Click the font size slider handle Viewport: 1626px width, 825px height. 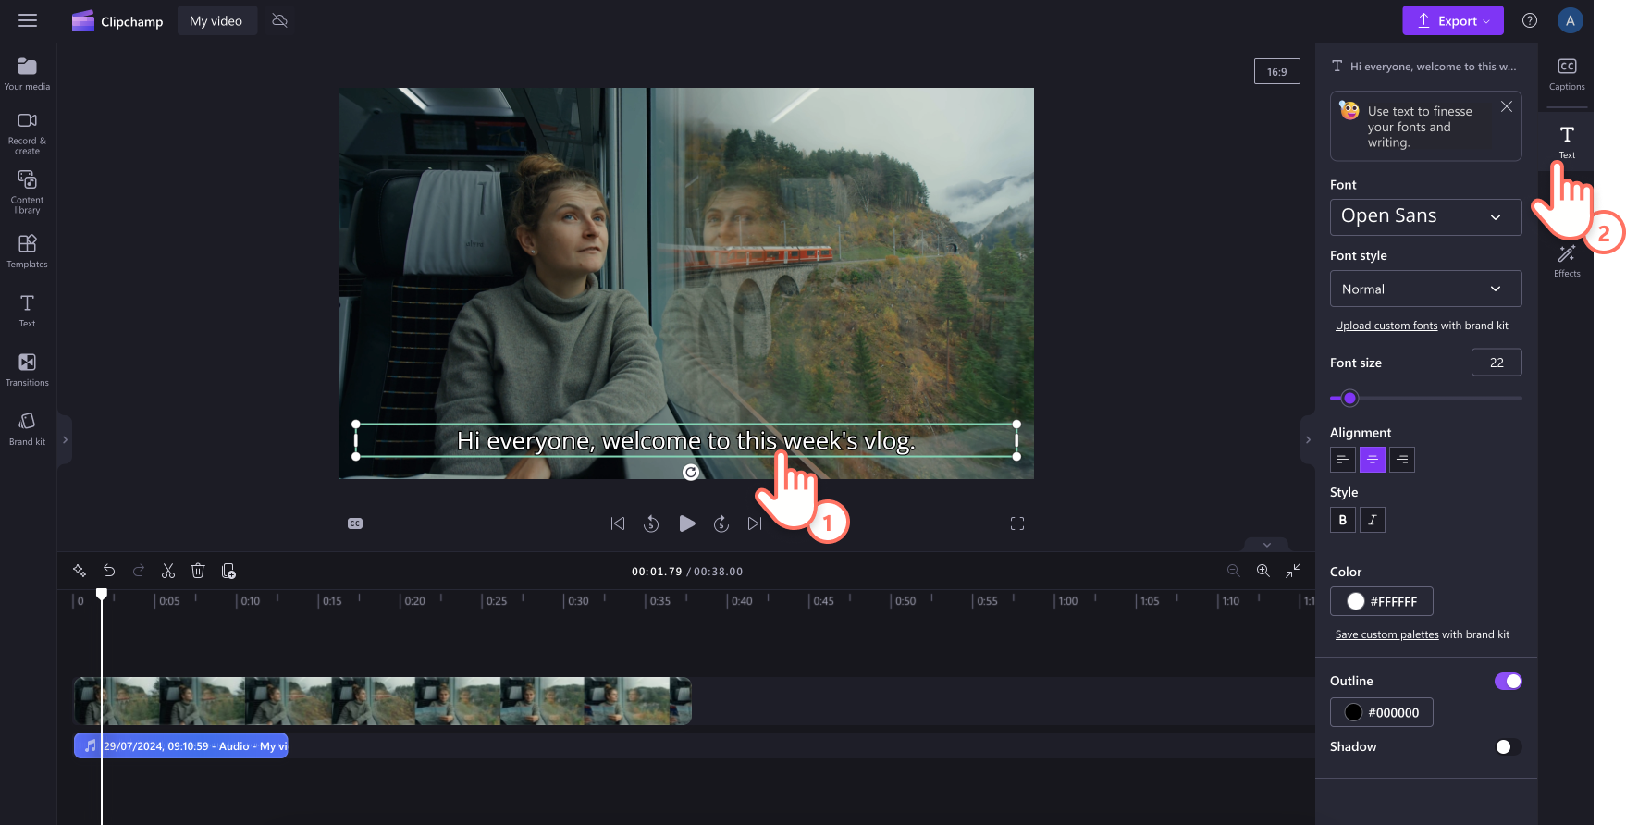click(1350, 398)
